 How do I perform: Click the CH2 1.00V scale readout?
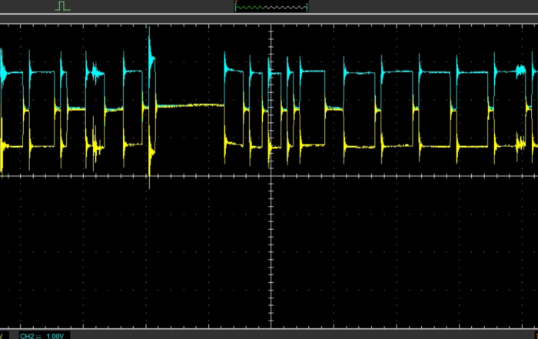pyautogui.click(x=55, y=335)
